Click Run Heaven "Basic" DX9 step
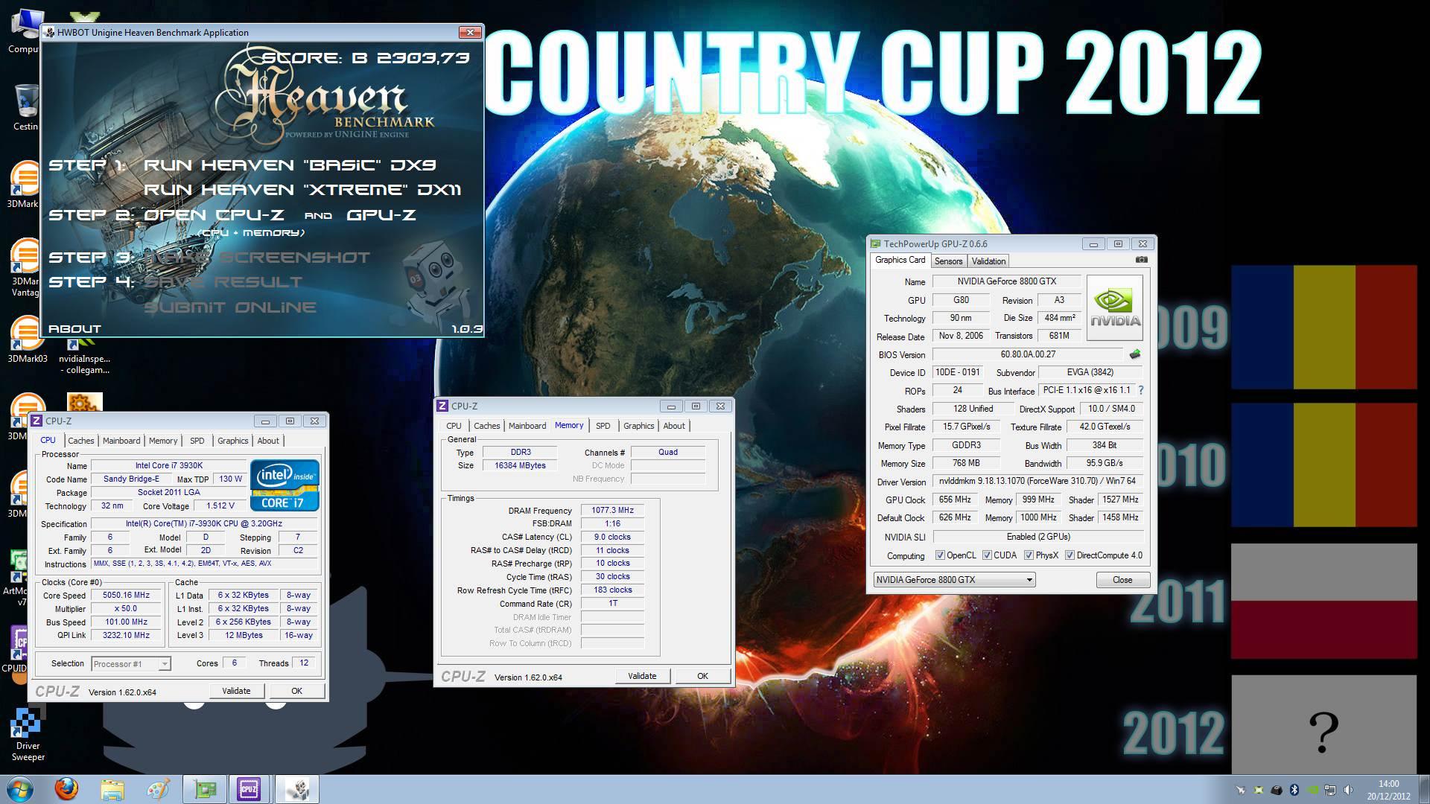1430x804 pixels. [x=290, y=165]
